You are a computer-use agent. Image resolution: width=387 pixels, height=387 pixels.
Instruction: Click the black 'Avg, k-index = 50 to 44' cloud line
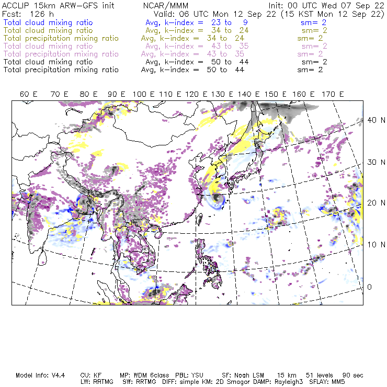point(197,62)
